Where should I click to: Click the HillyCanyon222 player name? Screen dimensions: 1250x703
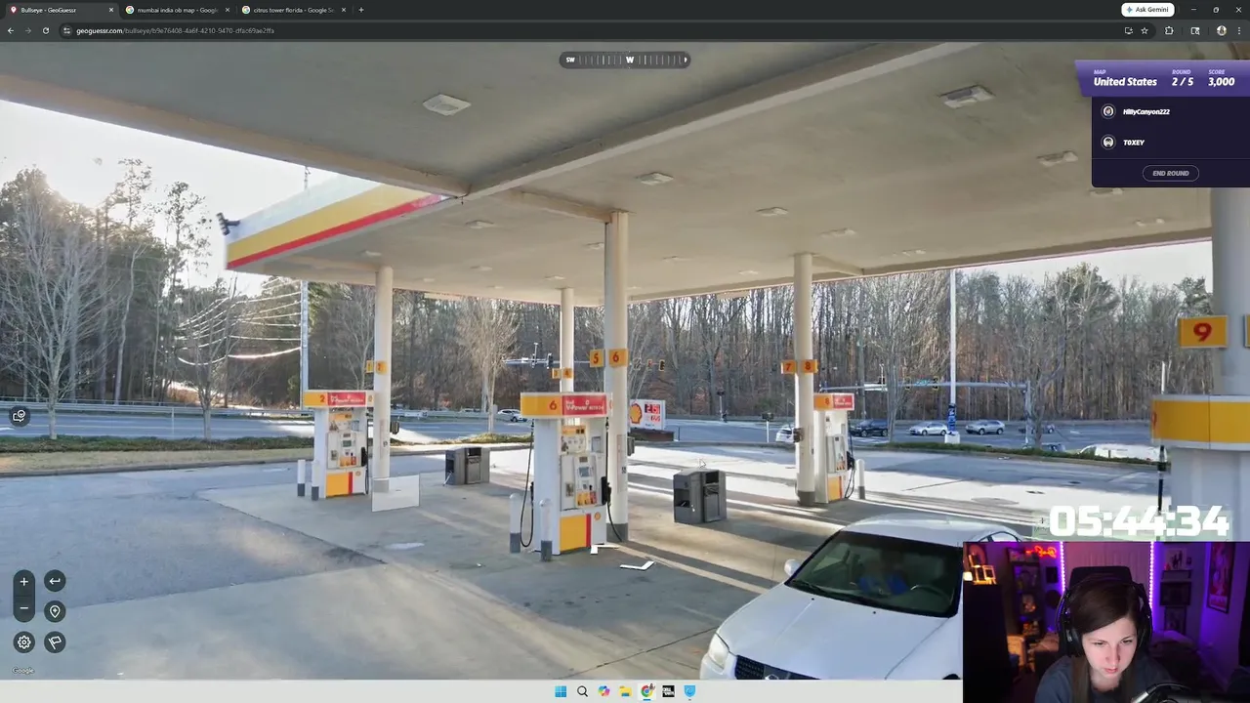pyautogui.click(x=1146, y=112)
